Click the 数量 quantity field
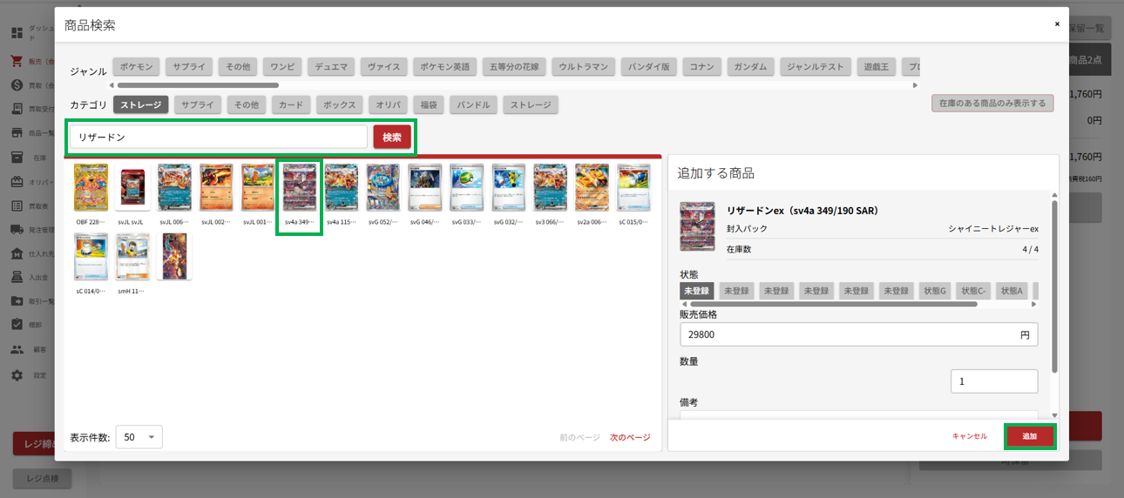This screenshot has height=498, width=1124. [994, 381]
